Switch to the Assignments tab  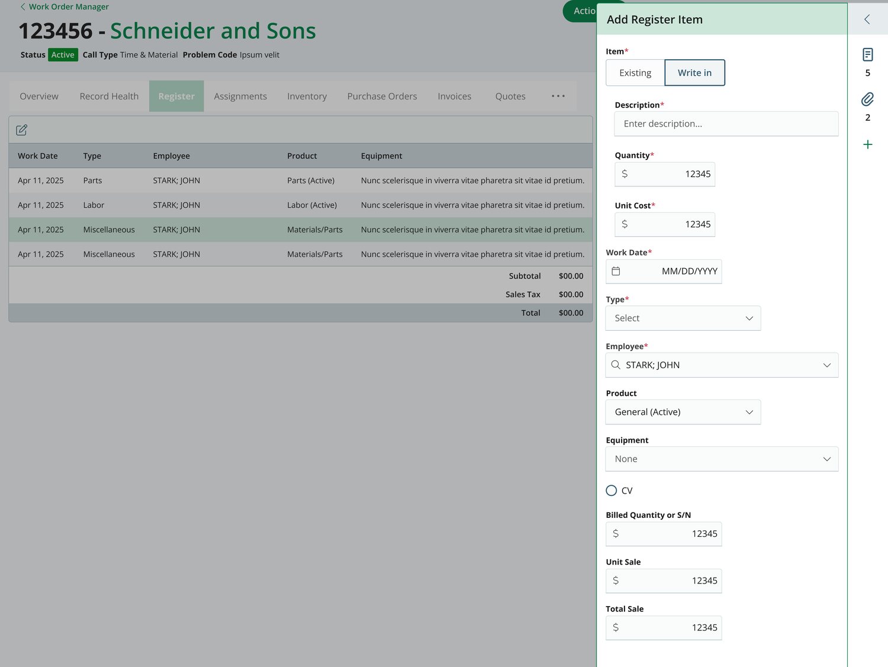pyautogui.click(x=240, y=96)
